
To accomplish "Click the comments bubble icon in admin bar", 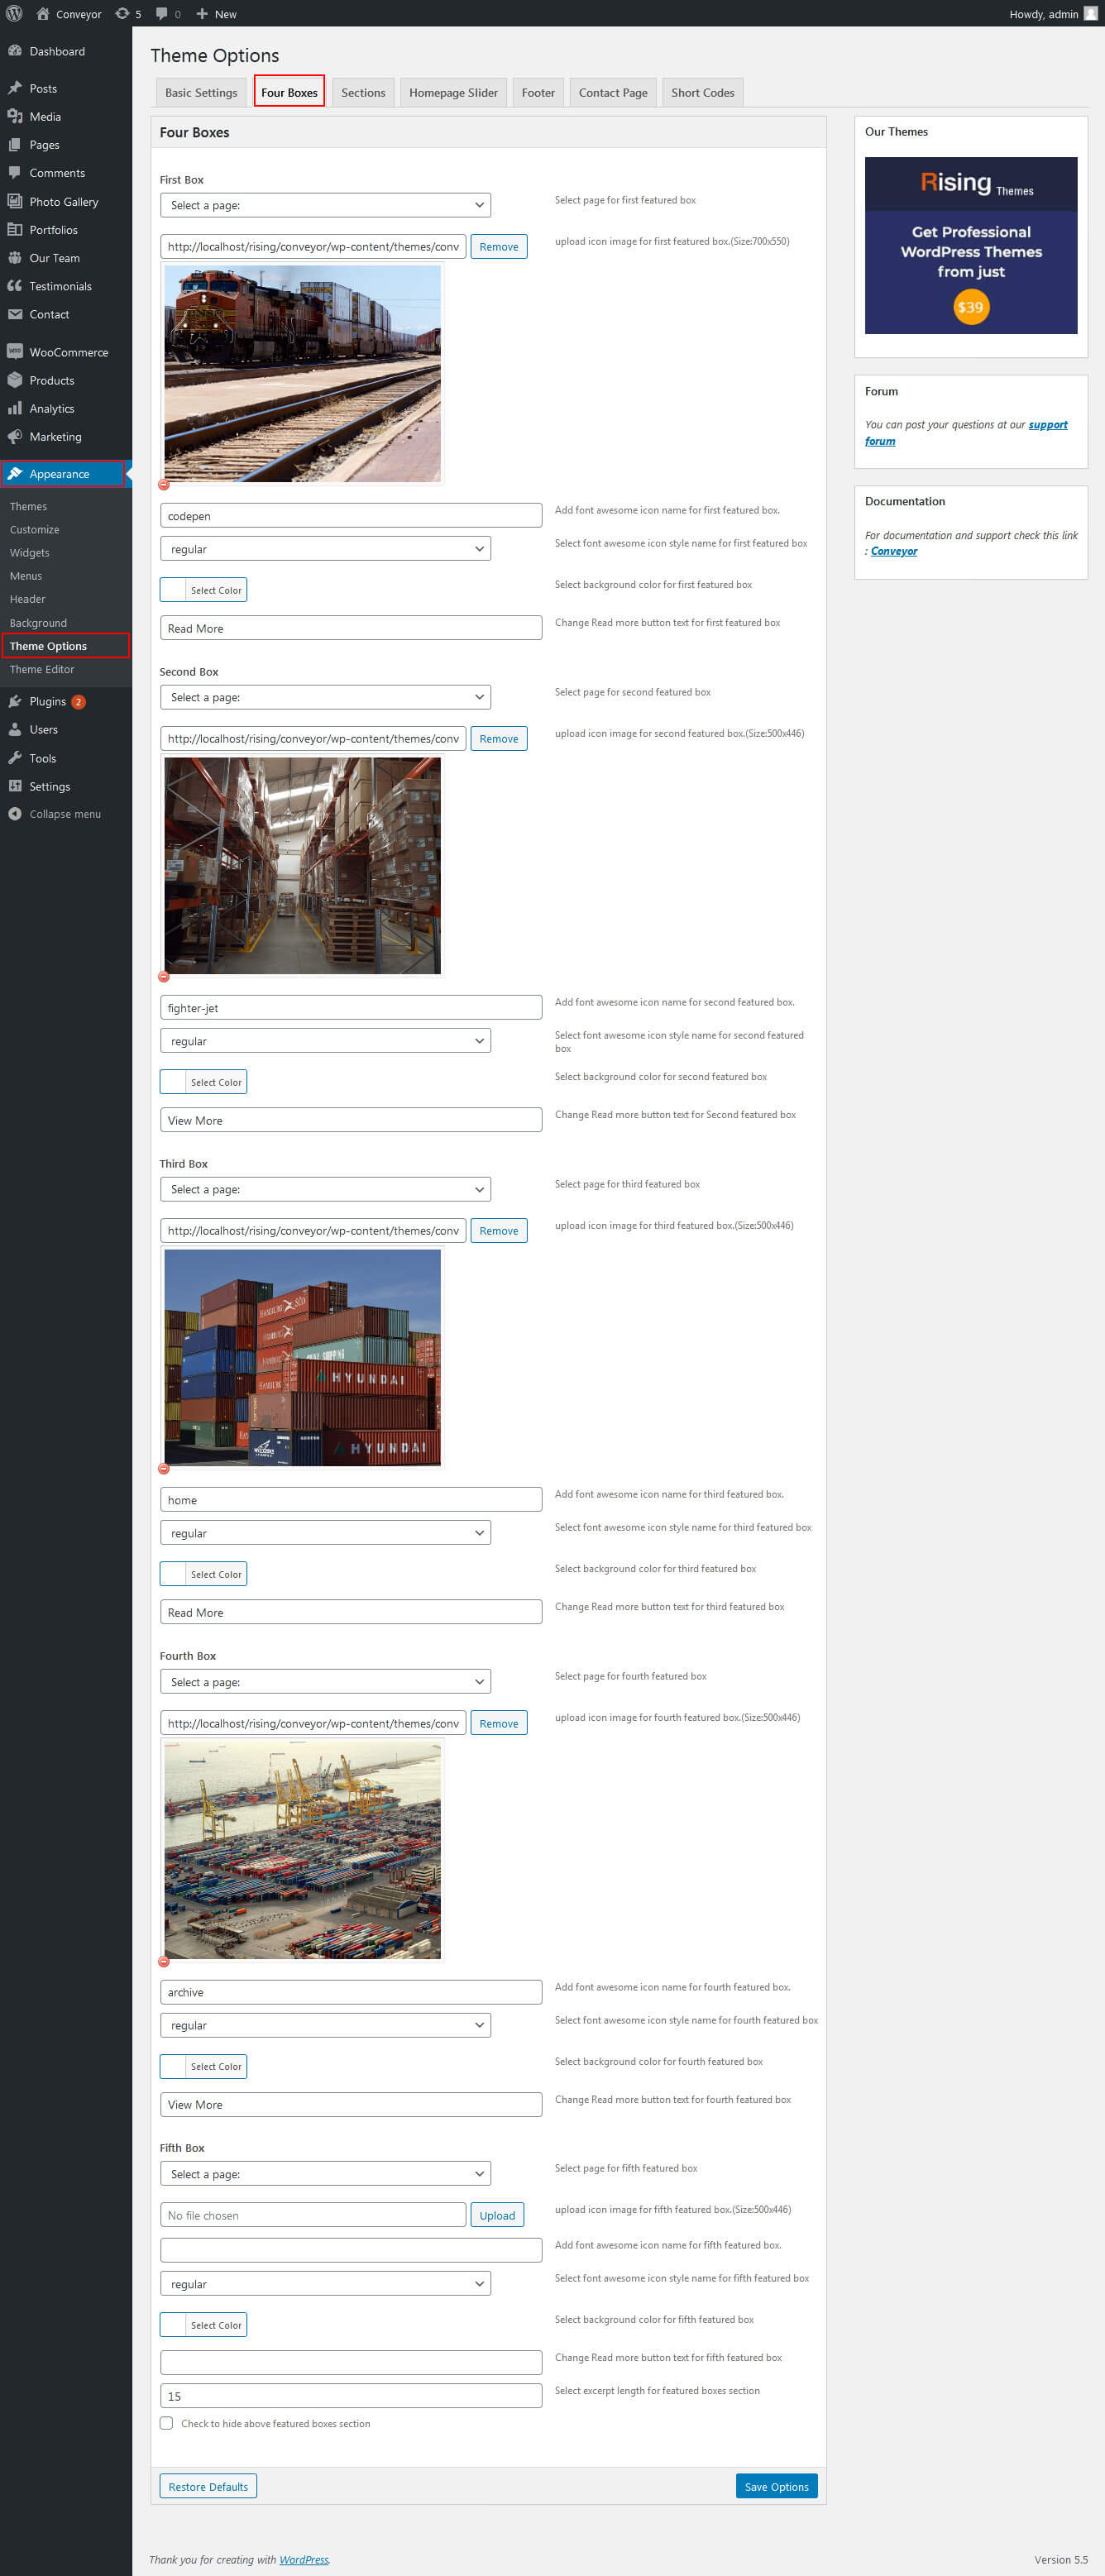I will pos(162,14).
